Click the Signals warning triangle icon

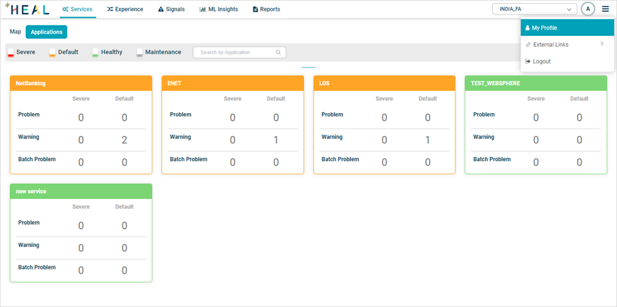pyautogui.click(x=161, y=10)
